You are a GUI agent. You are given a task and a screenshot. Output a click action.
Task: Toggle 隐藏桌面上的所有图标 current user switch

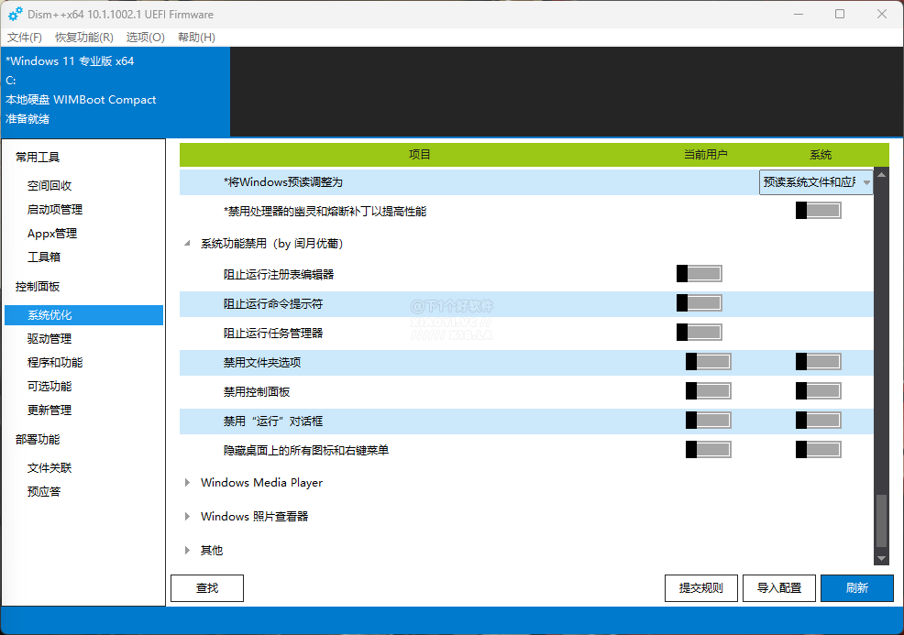point(708,450)
